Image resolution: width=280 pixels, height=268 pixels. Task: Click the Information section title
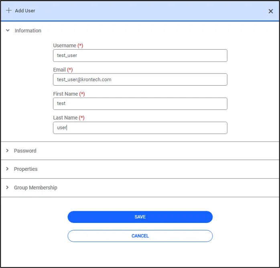[28, 31]
